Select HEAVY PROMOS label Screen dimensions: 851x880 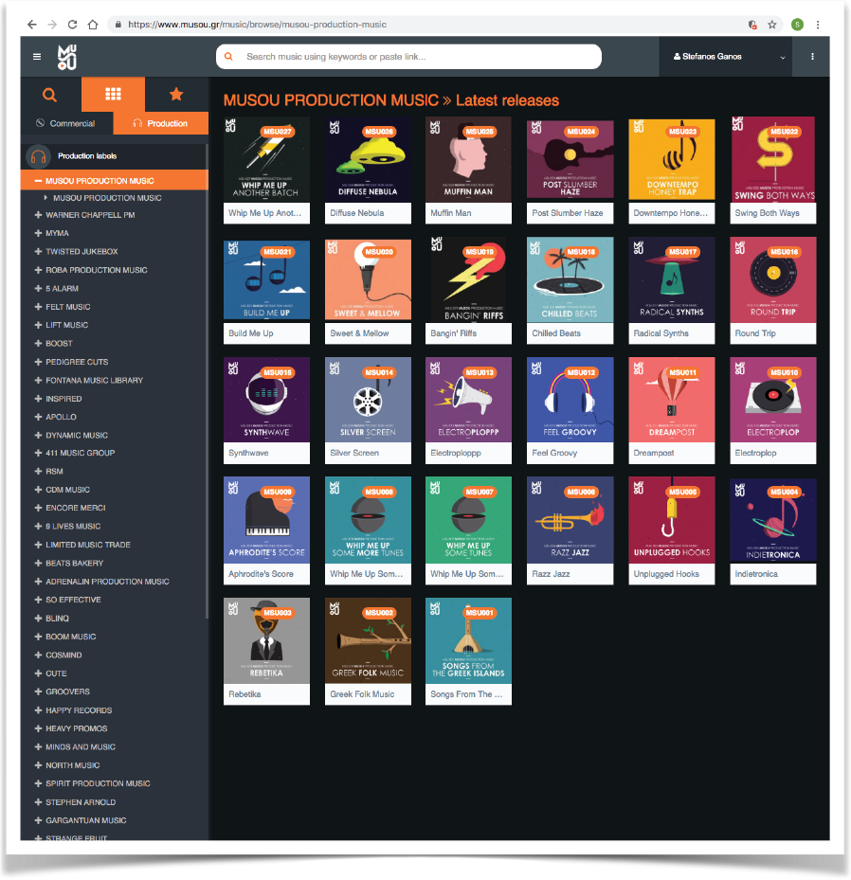pyautogui.click(x=77, y=728)
